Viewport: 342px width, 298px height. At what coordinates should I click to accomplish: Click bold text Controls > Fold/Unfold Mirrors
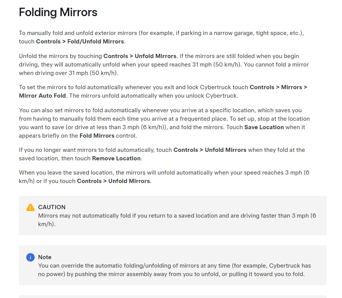pyautogui.click(x=80, y=42)
